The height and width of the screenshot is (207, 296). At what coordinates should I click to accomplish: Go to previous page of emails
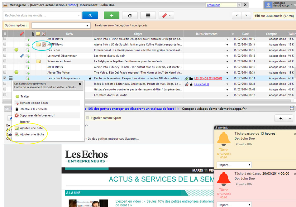(237, 16)
